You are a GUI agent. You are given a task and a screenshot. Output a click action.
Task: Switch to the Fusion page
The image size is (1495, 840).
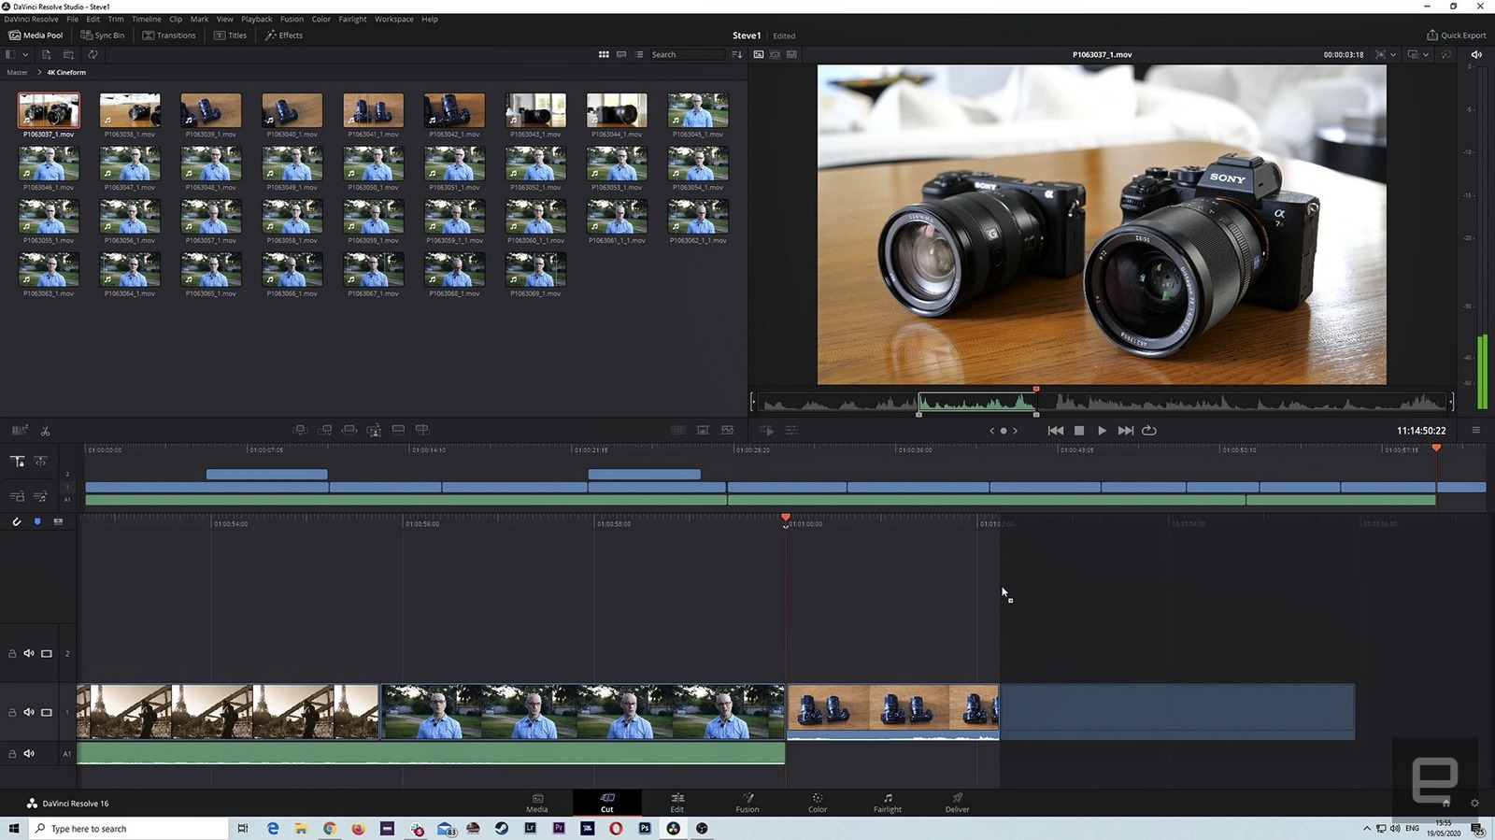pos(747,803)
